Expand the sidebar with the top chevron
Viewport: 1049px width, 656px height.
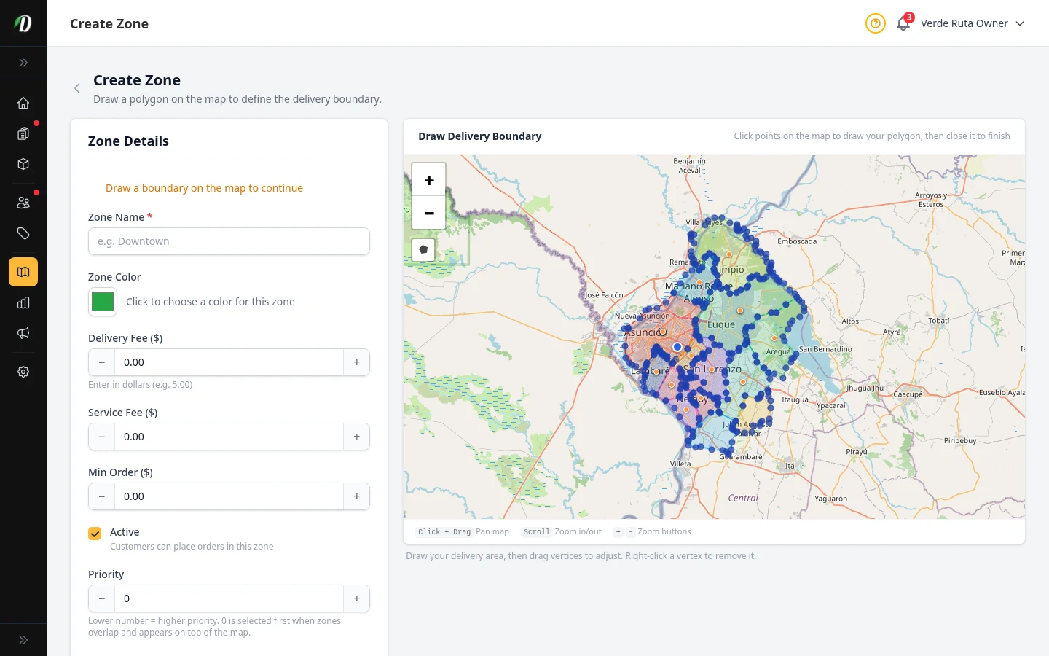(23, 63)
